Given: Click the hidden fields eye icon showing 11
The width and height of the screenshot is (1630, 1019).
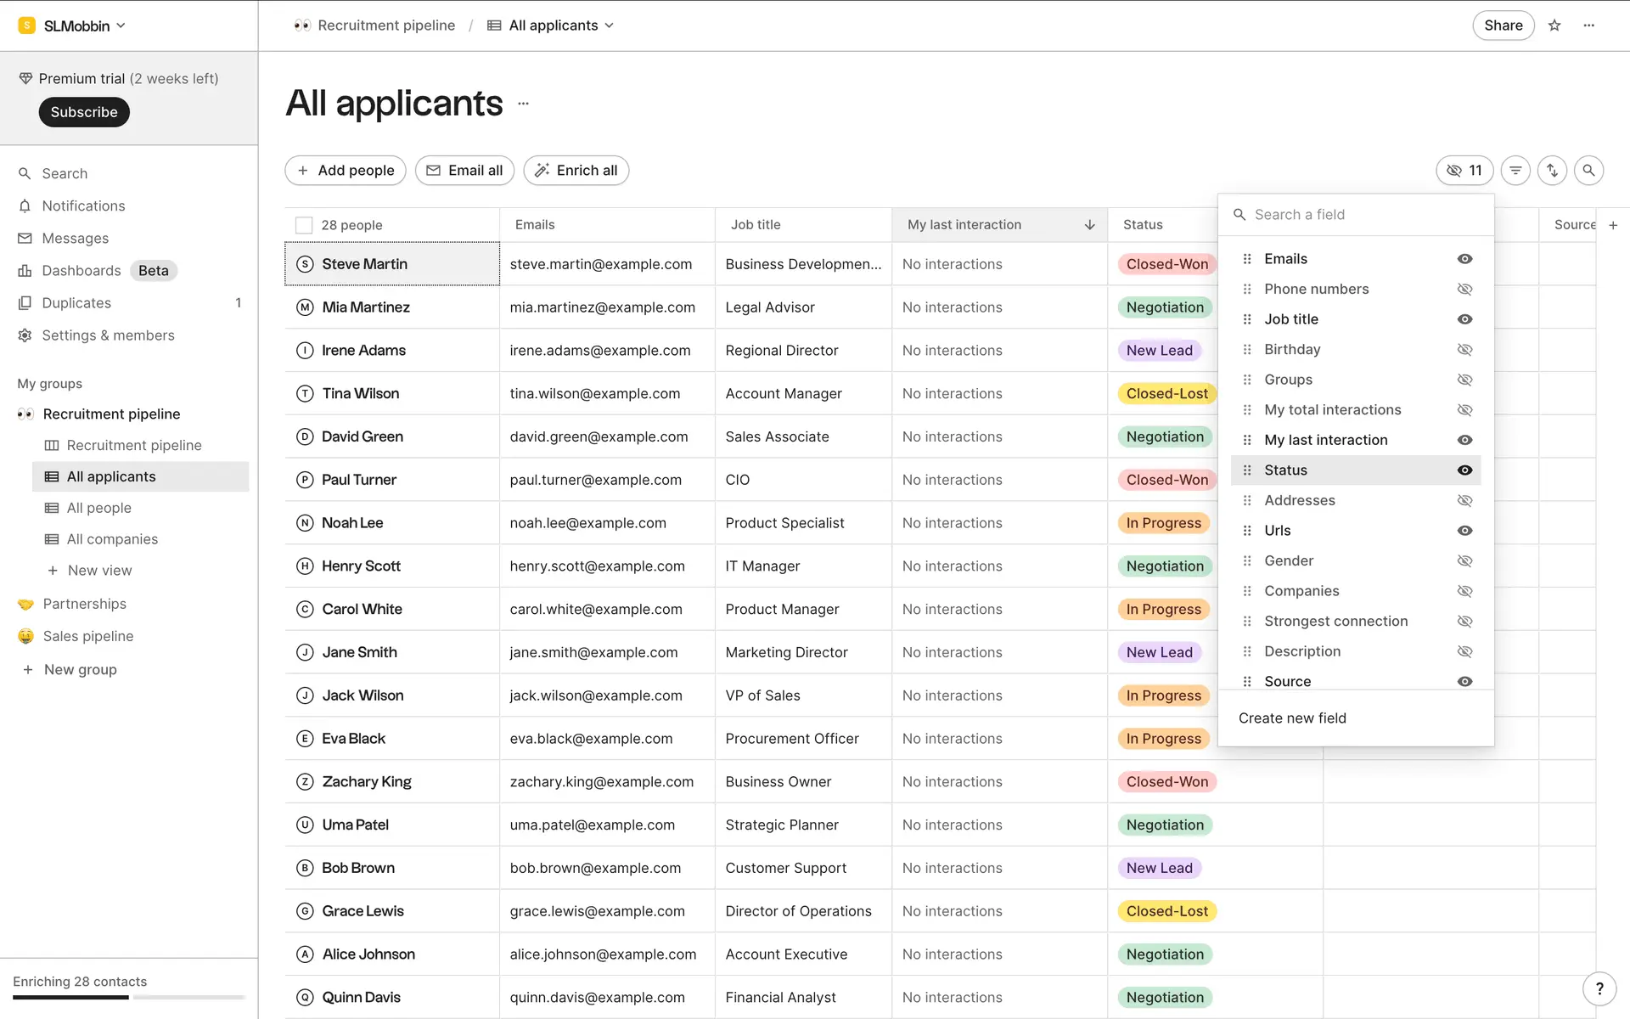Looking at the screenshot, I should (1464, 171).
